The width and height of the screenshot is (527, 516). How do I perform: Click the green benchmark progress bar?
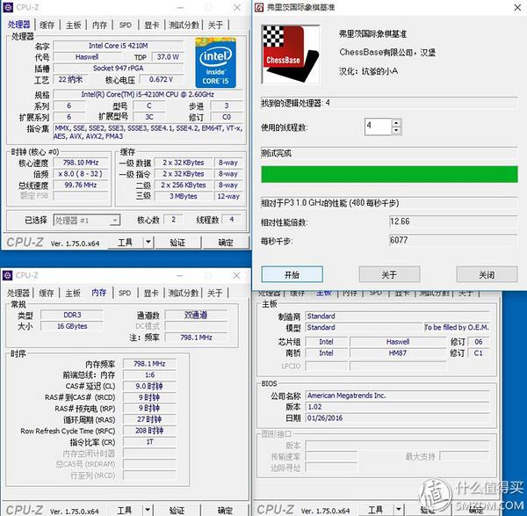click(389, 174)
